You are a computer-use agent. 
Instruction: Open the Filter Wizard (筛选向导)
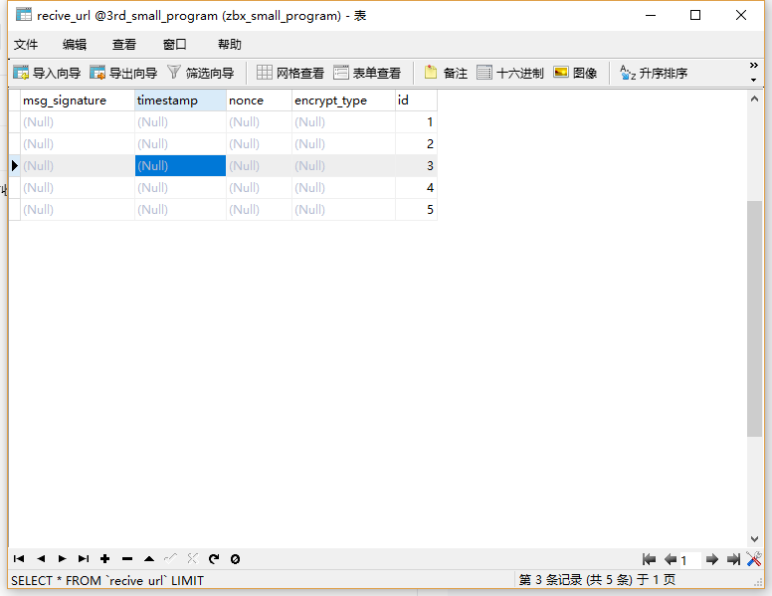coord(200,73)
